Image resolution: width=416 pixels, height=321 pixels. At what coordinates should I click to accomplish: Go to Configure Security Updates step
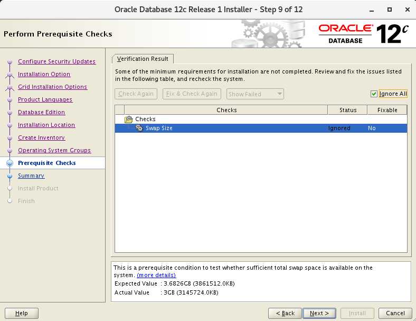tap(57, 61)
